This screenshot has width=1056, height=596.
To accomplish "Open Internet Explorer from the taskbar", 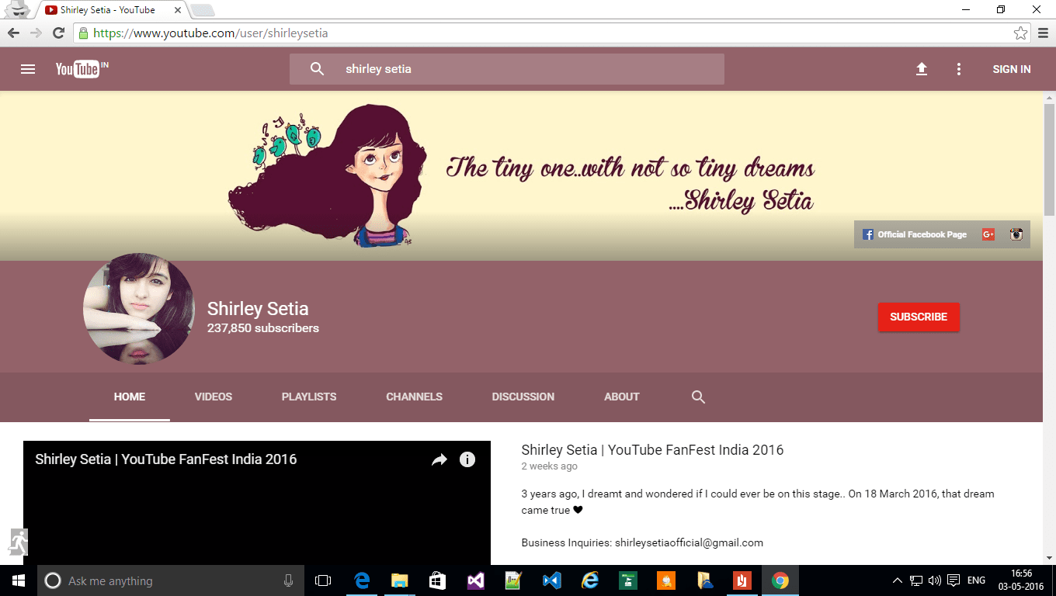I will [590, 580].
